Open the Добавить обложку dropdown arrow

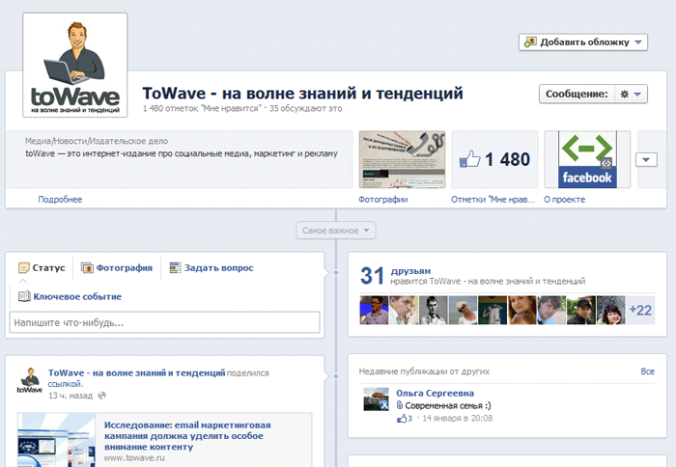coord(638,42)
